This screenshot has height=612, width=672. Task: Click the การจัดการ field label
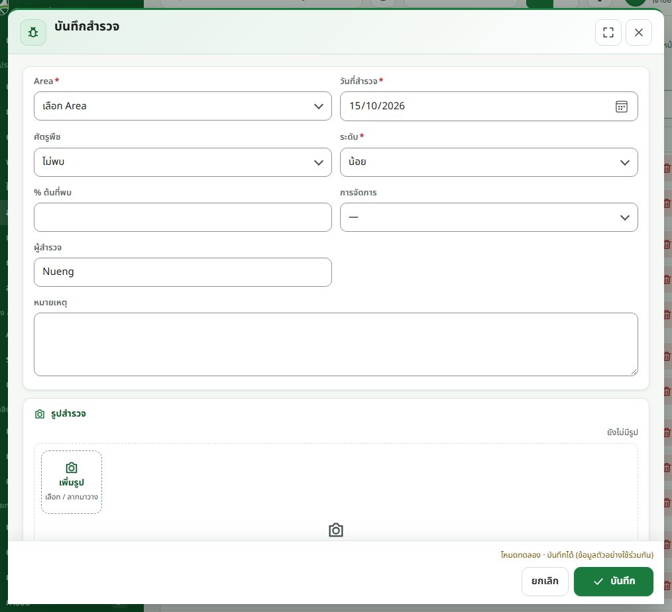(x=359, y=192)
